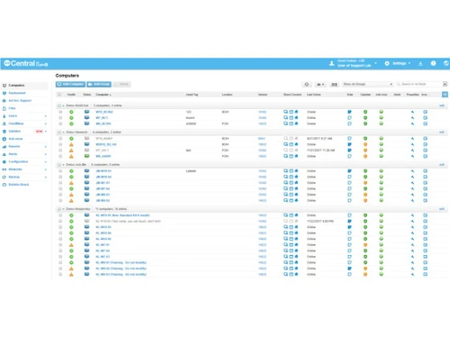Expand the Reports sidebar submenu arrow
The image size is (450, 338).
pyautogui.click(x=46, y=147)
